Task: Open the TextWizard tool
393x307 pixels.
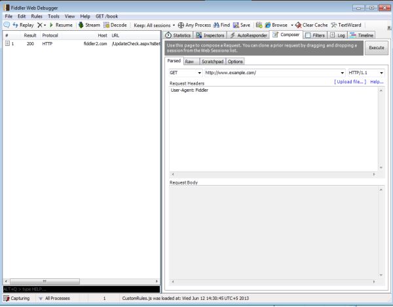Action: point(346,25)
